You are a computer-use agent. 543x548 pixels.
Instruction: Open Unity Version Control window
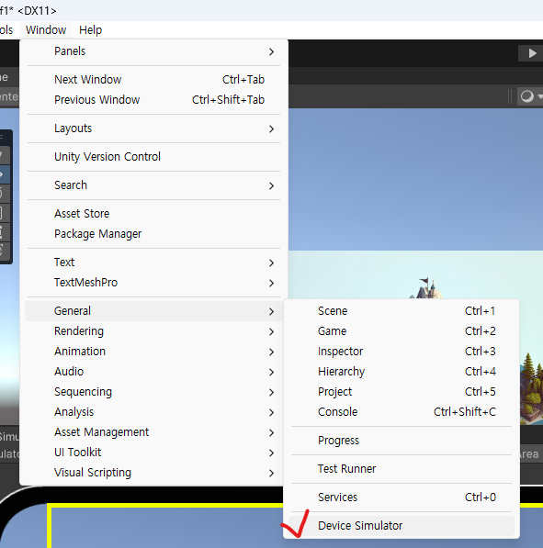(x=154, y=157)
